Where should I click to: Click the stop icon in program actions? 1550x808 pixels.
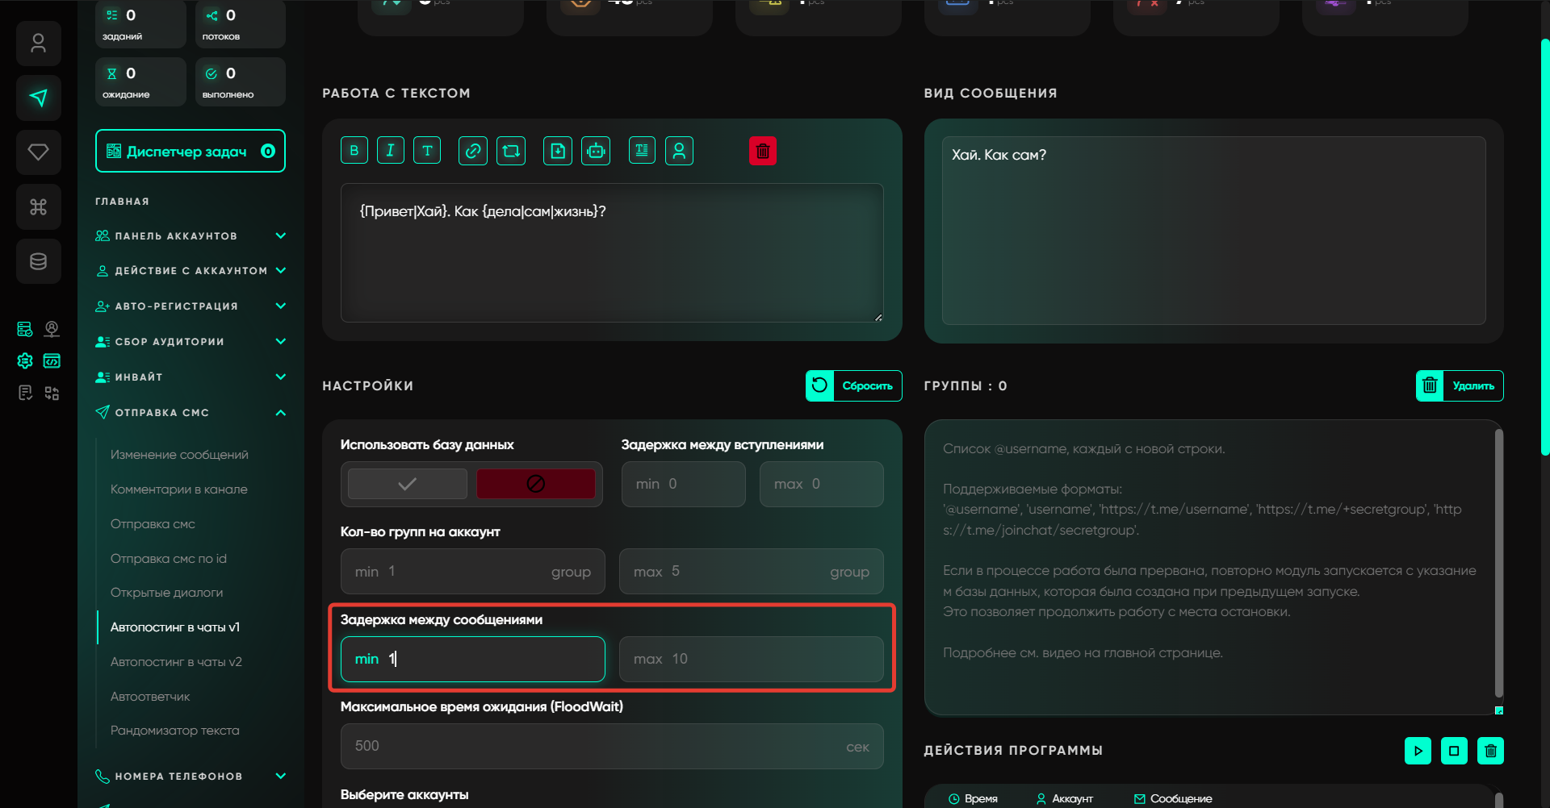tap(1454, 751)
